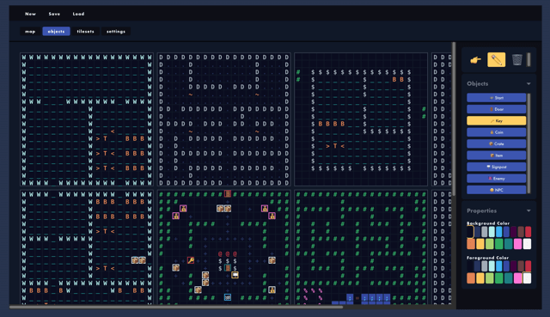Screen dimensions: 550x317
Task: Select the pointing hand tool
Action: tap(475, 60)
